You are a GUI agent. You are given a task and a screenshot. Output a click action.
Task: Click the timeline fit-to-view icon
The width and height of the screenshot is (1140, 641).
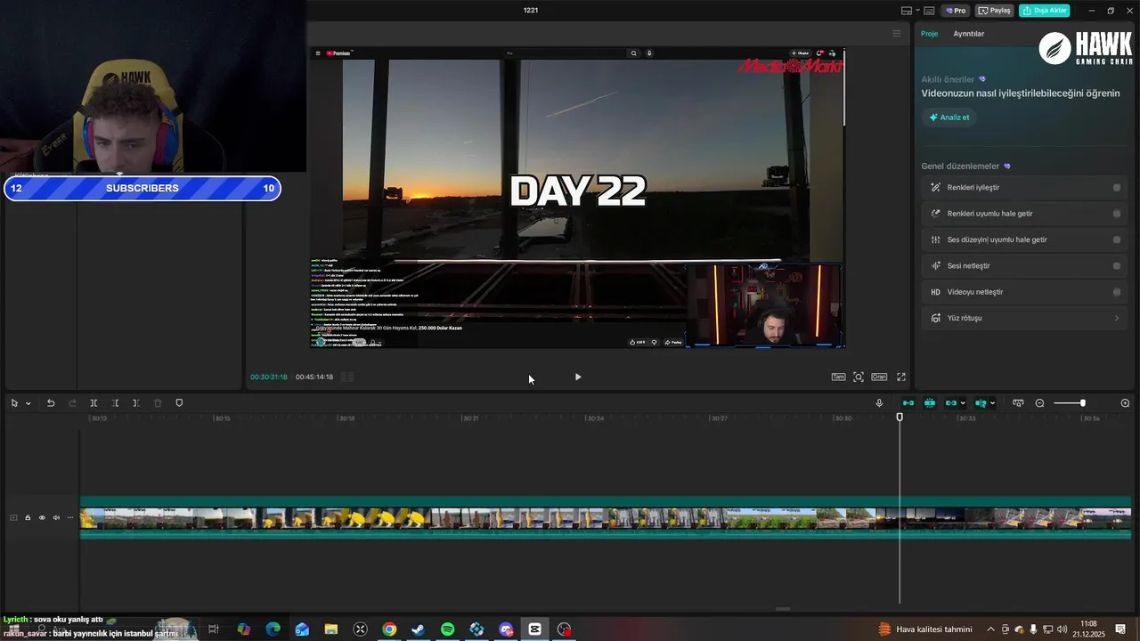1018,403
